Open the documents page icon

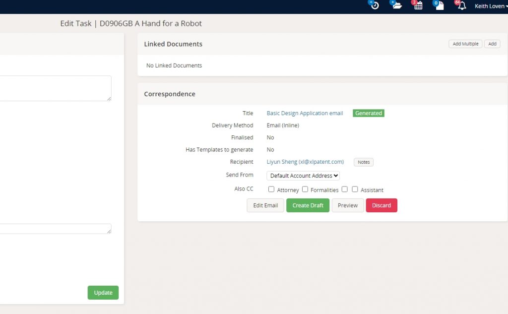440,5
